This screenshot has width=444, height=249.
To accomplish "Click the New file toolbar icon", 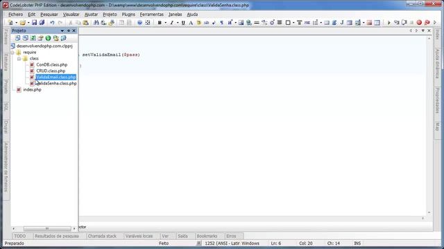I will [10, 23].
